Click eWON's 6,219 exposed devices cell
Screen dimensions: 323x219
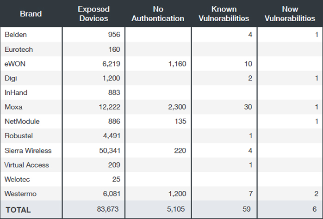click(x=110, y=64)
